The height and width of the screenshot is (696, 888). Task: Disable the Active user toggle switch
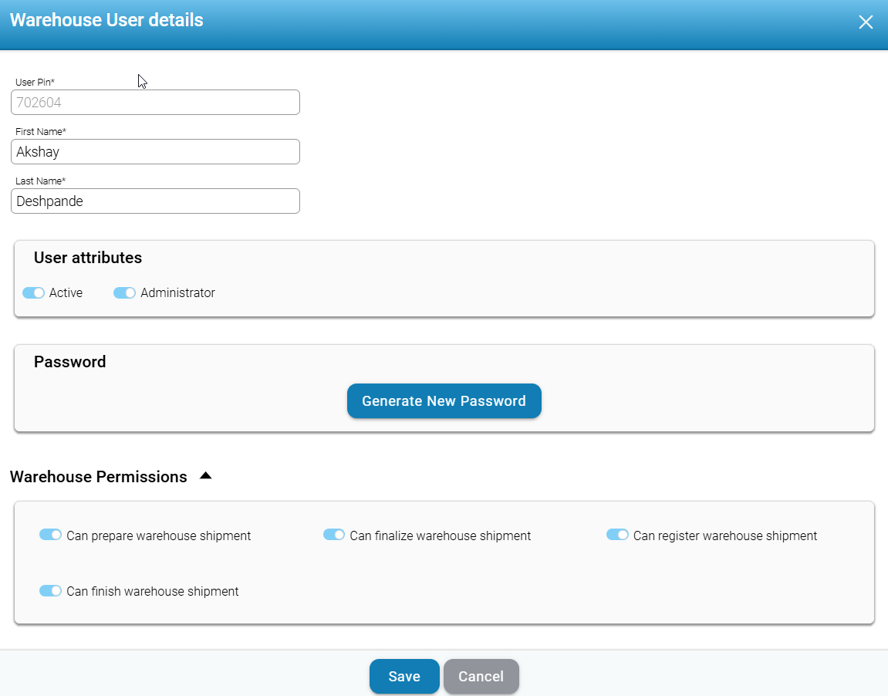click(33, 293)
